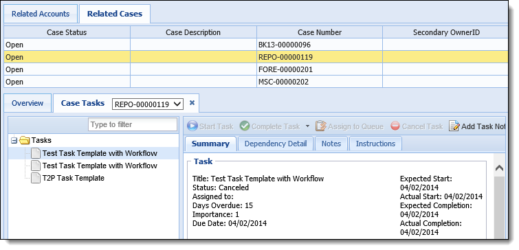The width and height of the screenshot is (519, 250).
Task: Click the Complete Task checkmark icon
Action: (x=245, y=126)
